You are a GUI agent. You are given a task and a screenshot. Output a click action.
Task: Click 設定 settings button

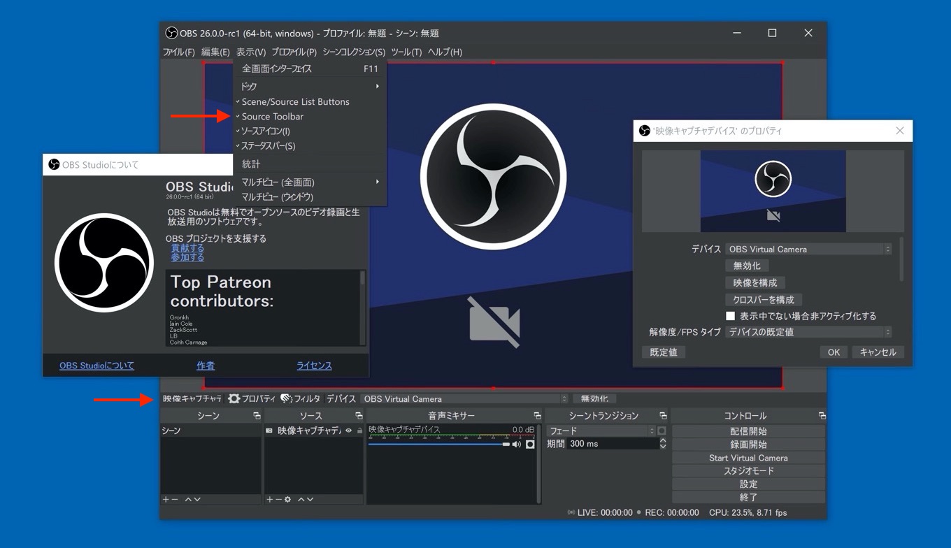pyautogui.click(x=748, y=484)
